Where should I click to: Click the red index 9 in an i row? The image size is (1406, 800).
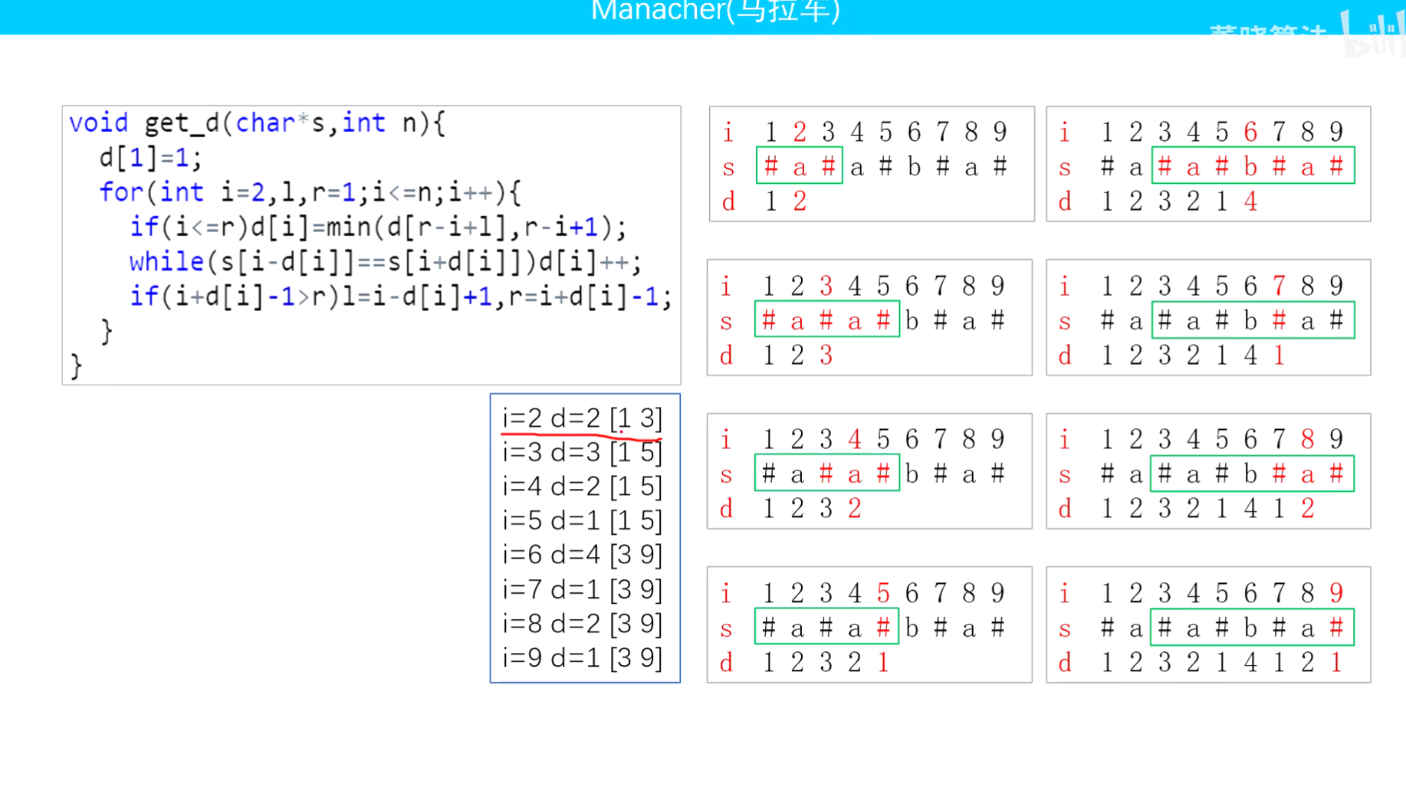1336,593
